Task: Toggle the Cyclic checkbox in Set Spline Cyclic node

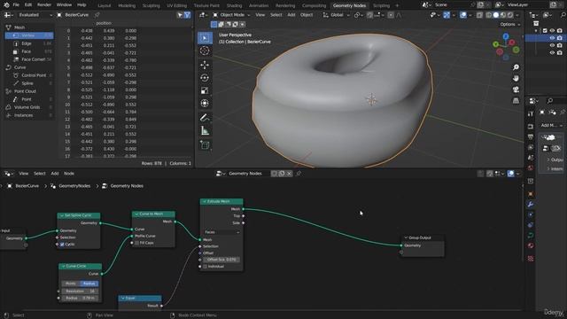Action: (62, 245)
